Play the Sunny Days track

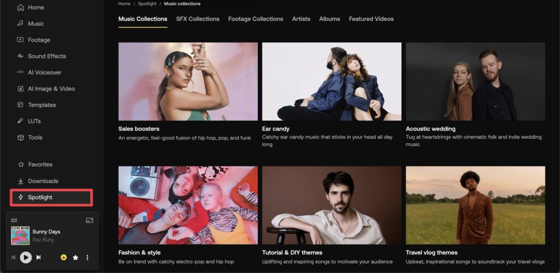point(26,257)
